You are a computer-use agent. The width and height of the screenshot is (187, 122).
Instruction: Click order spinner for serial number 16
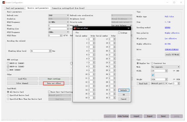[94, 98]
